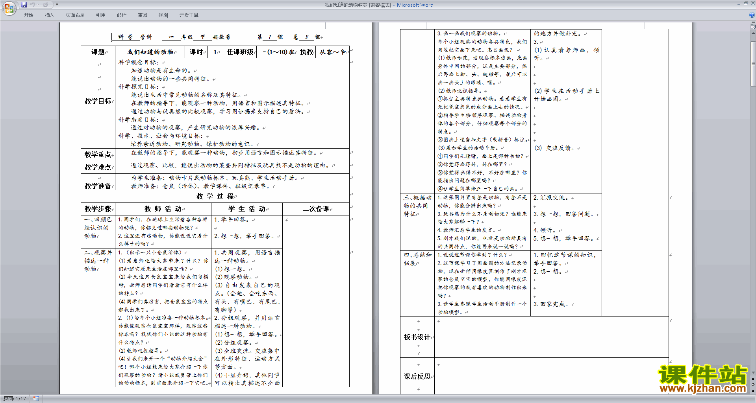This screenshot has width=756, height=403.
Task: Click the proofing status icon in status bar
Action: click(x=36, y=399)
